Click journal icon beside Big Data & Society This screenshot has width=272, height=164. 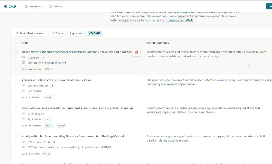coord(23,119)
